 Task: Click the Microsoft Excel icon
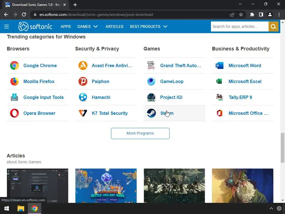219,81
